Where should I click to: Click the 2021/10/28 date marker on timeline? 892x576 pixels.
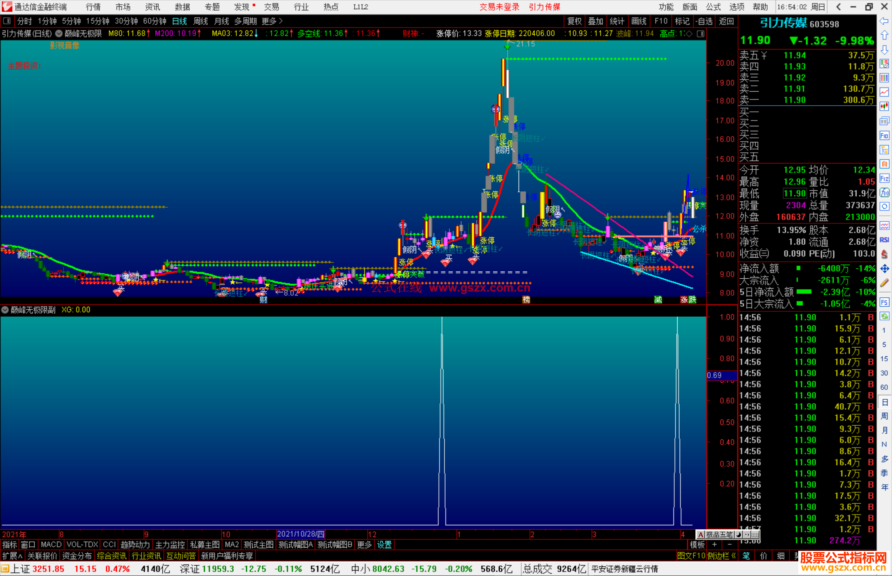(x=300, y=534)
